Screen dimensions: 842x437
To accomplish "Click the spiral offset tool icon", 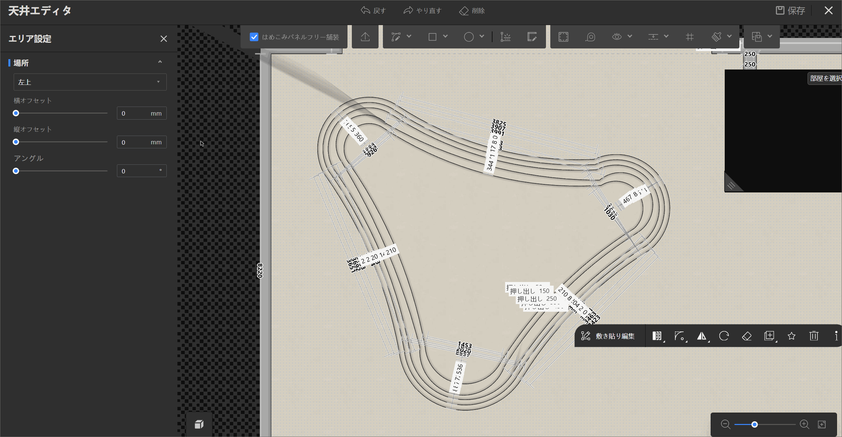I will (x=590, y=37).
